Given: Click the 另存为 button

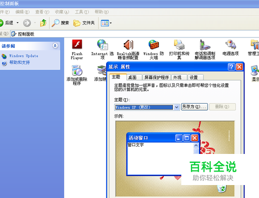Looking at the screenshot, I should point(194,107).
